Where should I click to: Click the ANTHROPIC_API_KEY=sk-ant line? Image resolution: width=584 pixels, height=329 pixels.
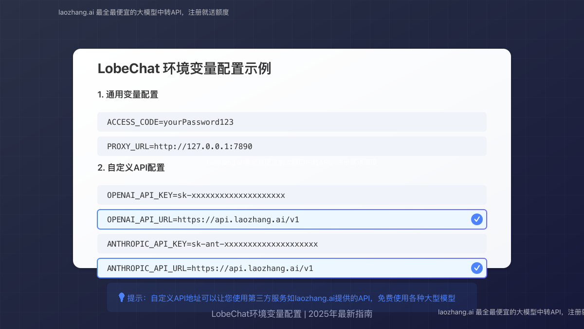[x=292, y=244]
